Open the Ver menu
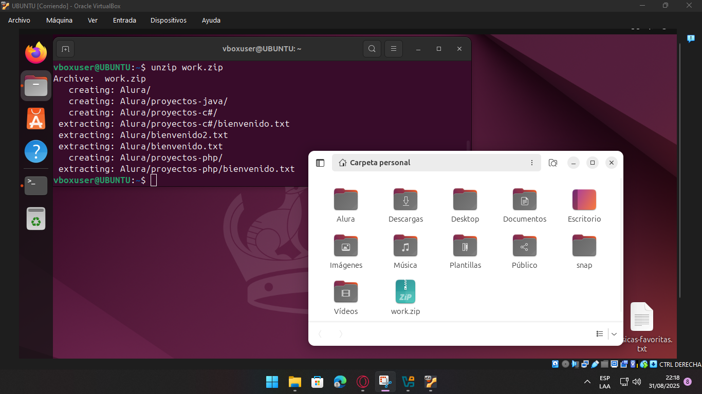This screenshot has height=394, width=702. point(93,21)
